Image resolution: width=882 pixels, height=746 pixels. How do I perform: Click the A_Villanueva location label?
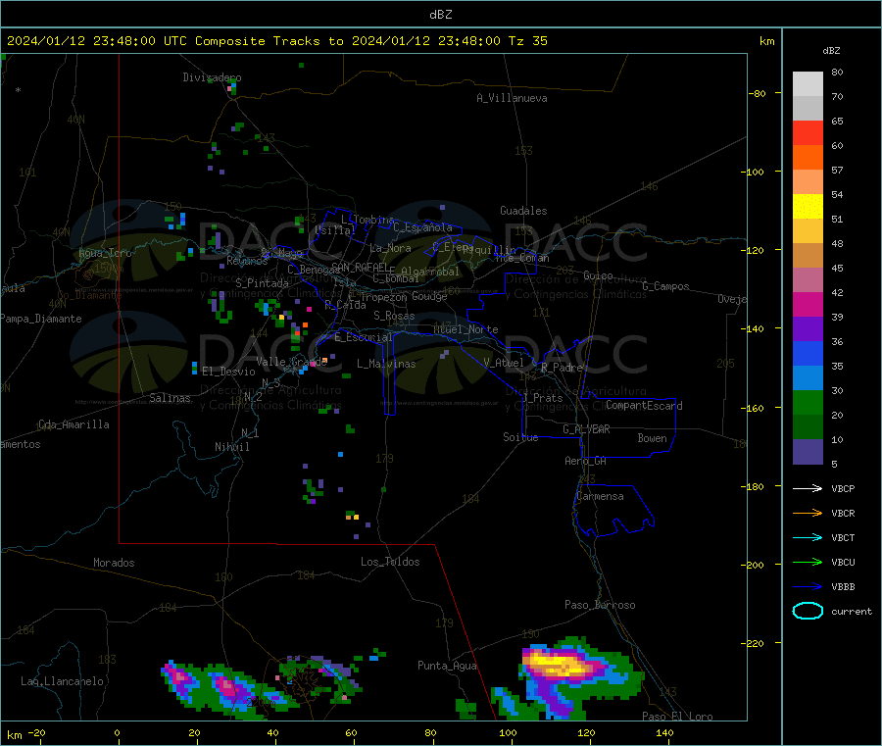512,98
